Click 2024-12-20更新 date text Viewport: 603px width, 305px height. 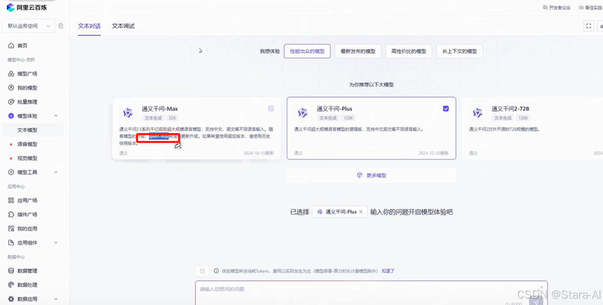pyautogui.click(x=433, y=153)
